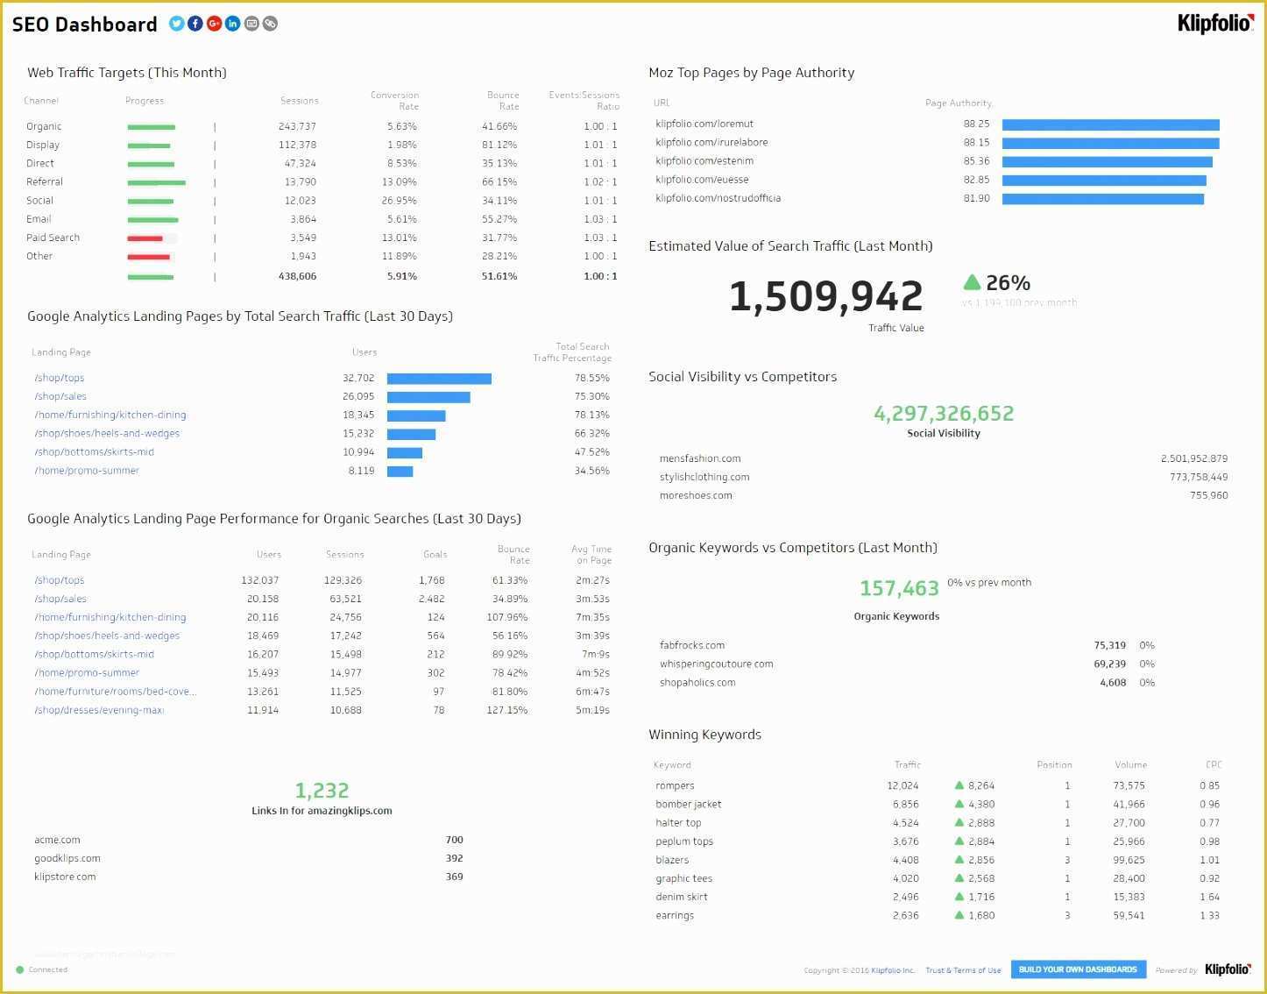The image size is (1267, 994).
Task: Click klipstore.com in the links list
Action: point(65,877)
